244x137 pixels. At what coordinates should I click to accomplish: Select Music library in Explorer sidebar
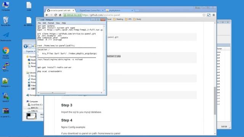coord(32,79)
